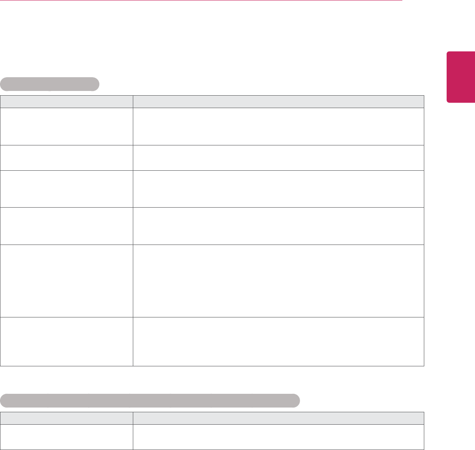The image size is (475, 450).
Task: Click first table's gray header left cell
Action: 66,101
